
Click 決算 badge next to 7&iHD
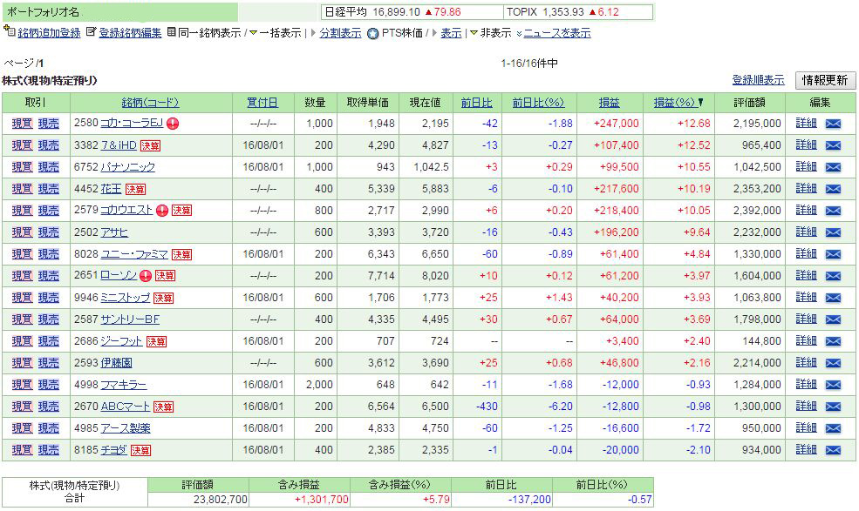point(150,145)
